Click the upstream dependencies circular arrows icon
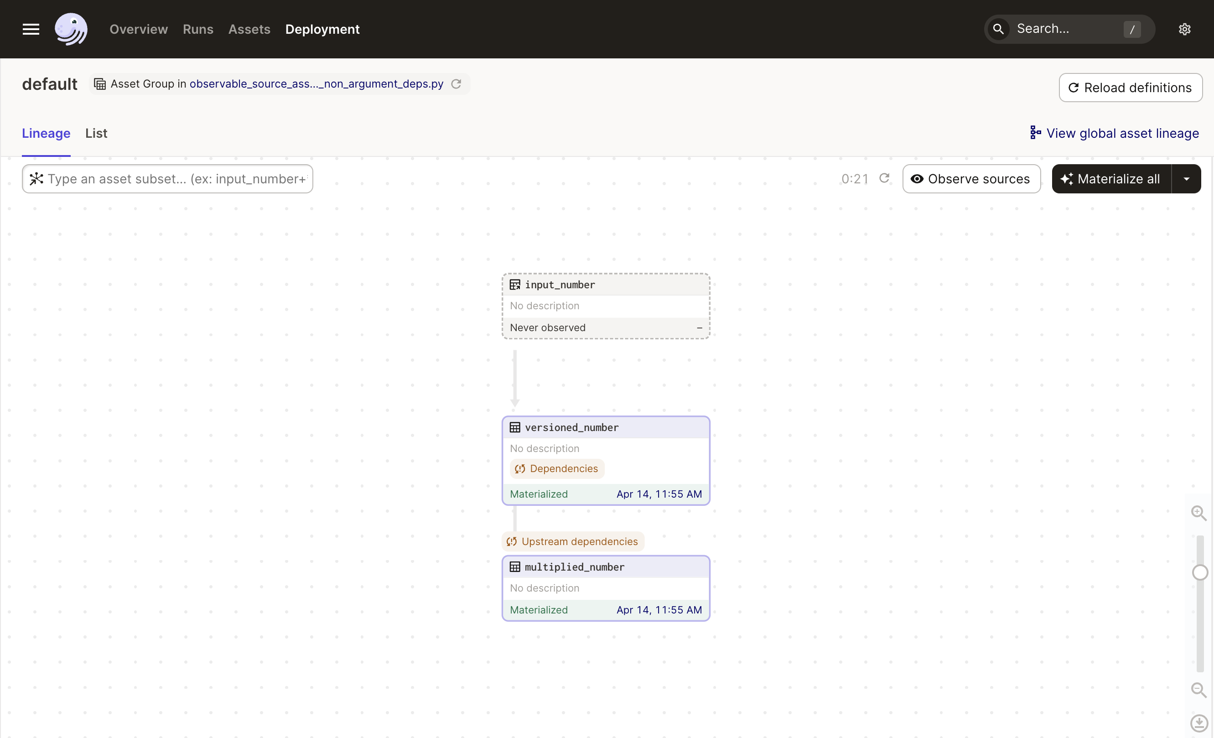Image resolution: width=1214 pixels, height=738 pixels. (511, 541)
